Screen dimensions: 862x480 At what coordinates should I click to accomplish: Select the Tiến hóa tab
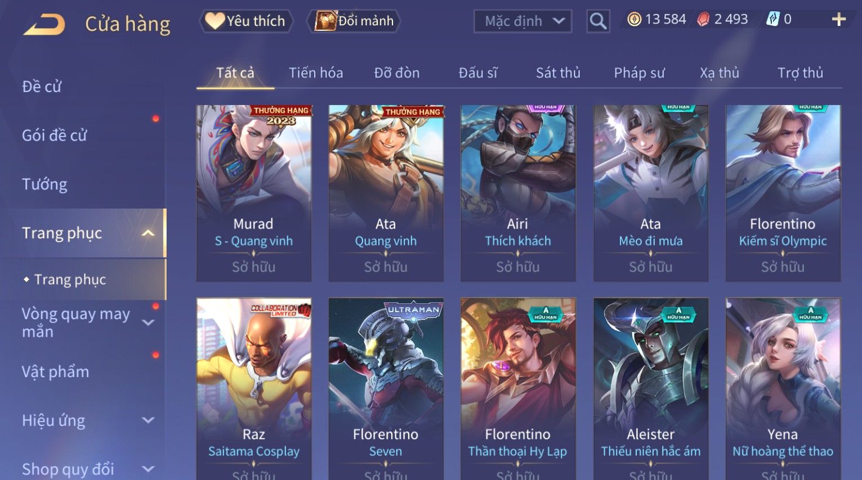(x=316, y=73)
